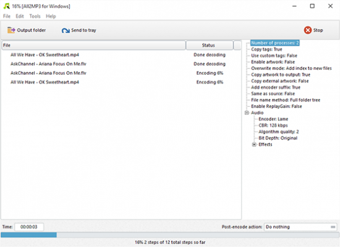
Task: Open the File menu
Action: (7, 16)
